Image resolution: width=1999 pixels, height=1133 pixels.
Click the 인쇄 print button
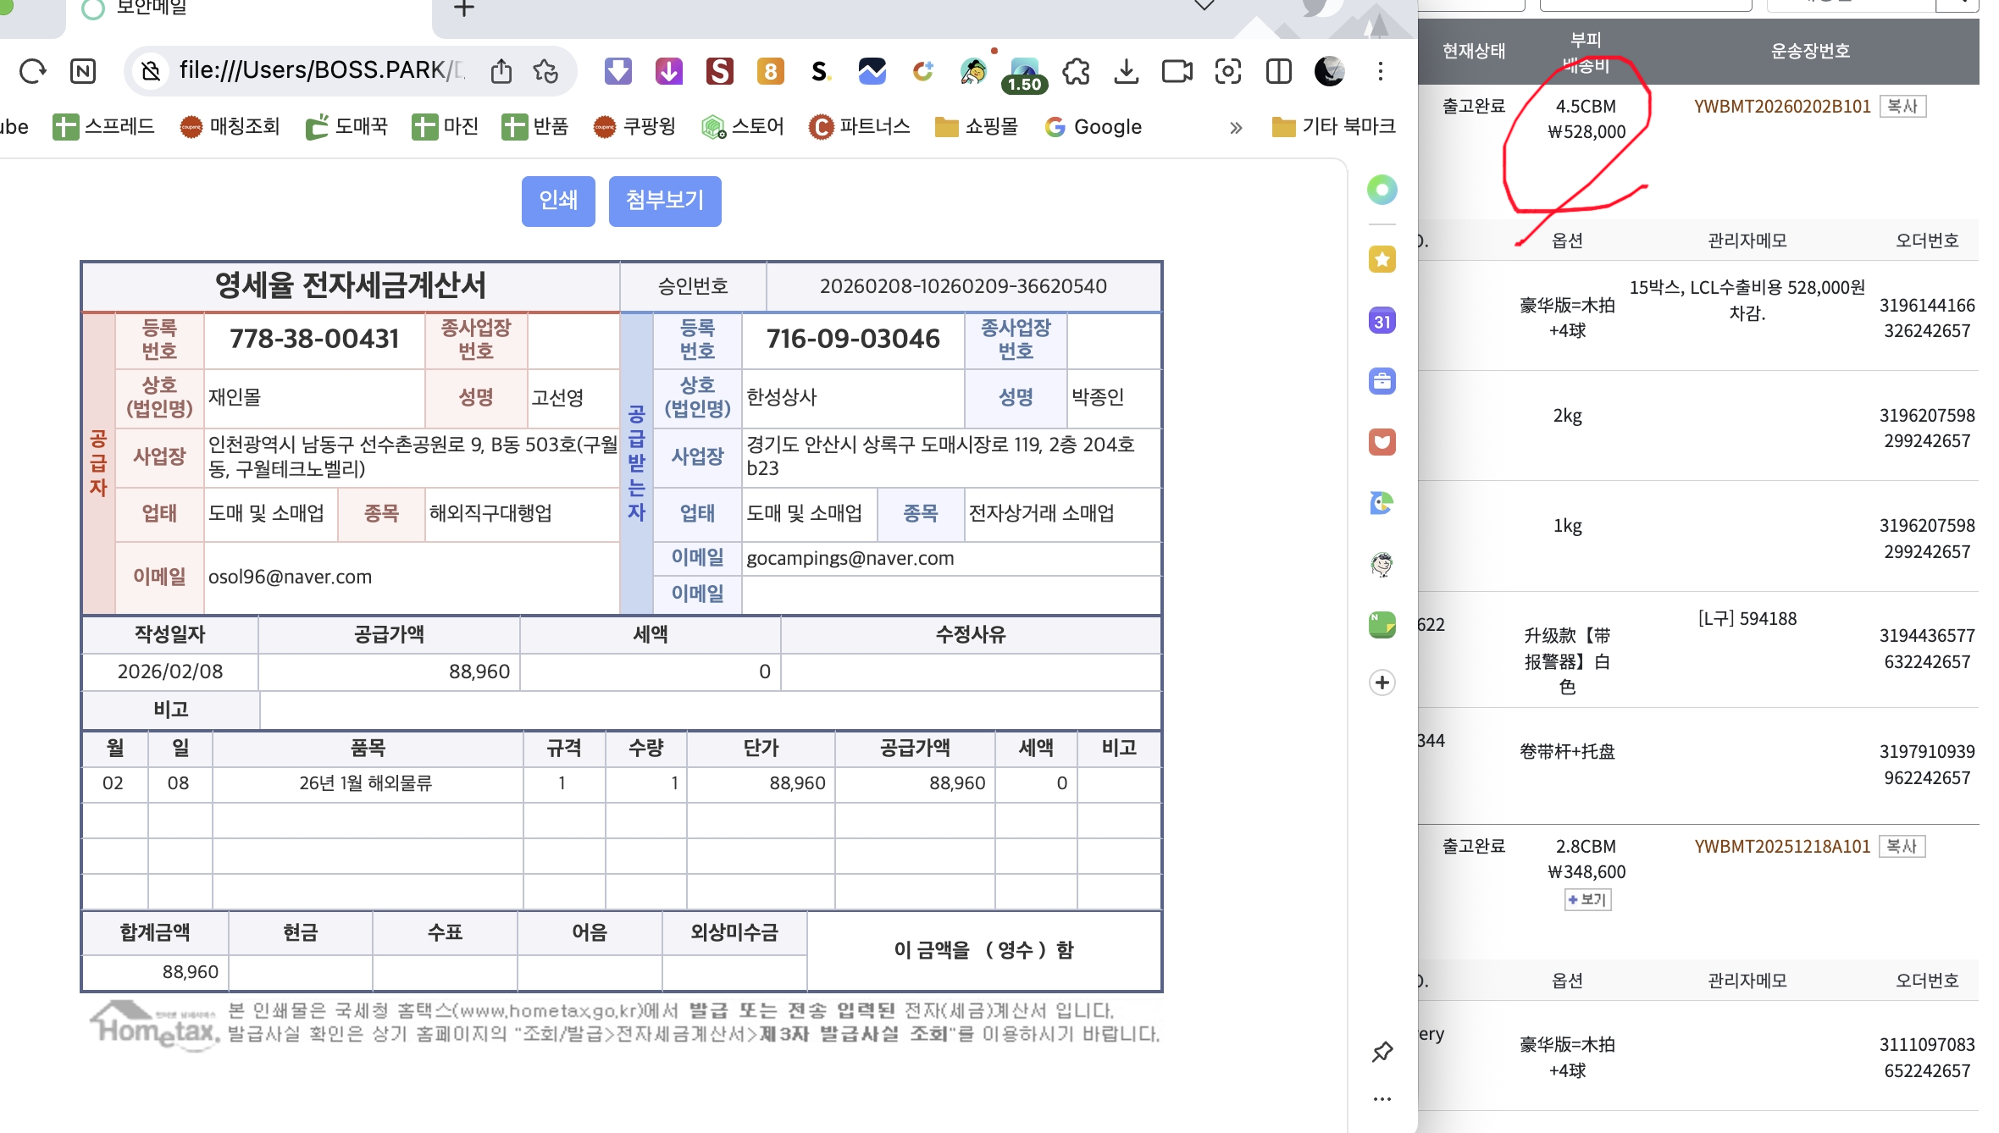click(x=558, y=201)
